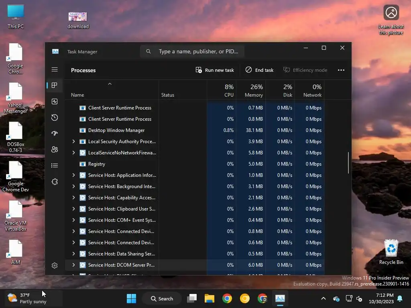
Task: Sort by Memory column header
Action: coord(251,90)
